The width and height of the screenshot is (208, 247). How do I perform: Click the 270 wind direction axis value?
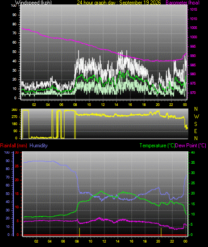[14, 117]
